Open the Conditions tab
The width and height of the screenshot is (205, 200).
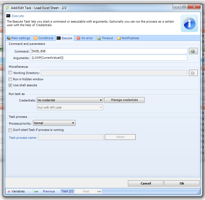pyautogui.click(x=44, y=38)
